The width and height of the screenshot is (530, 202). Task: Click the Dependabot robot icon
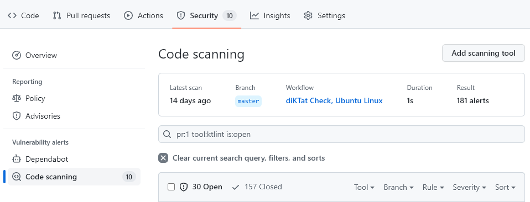(17, 159)
